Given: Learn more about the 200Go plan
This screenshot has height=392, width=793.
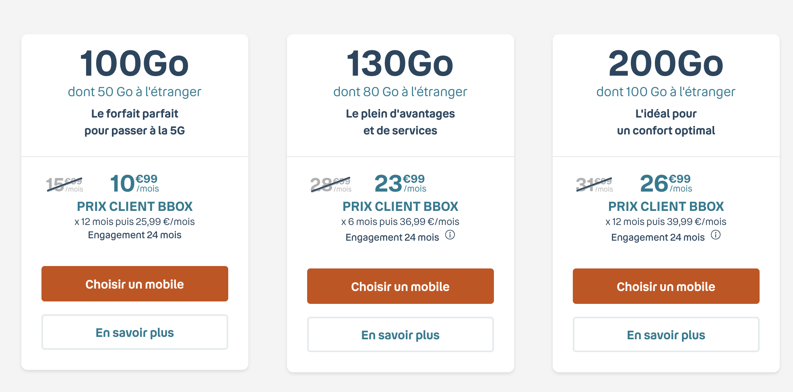Looking at the screenshot, I should click(666, 334).
